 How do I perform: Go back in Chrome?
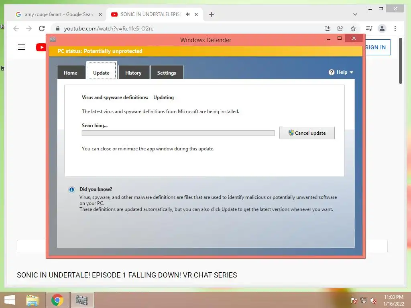pos(16,28)
